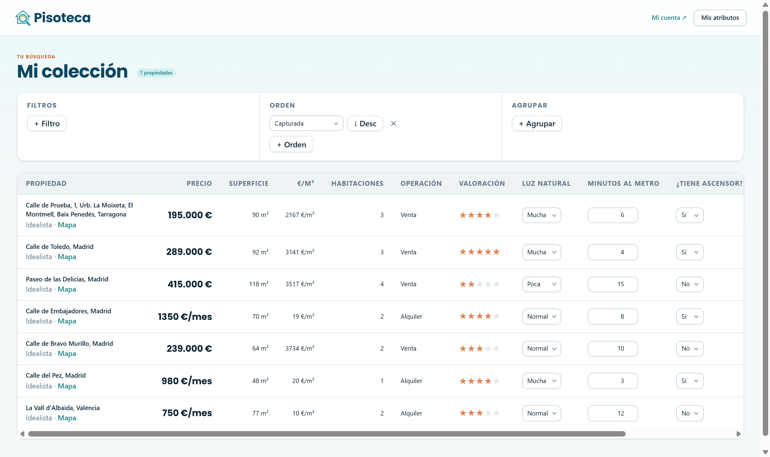
Task: Click the vertical page scrollbar thumb
Action: 765,223
